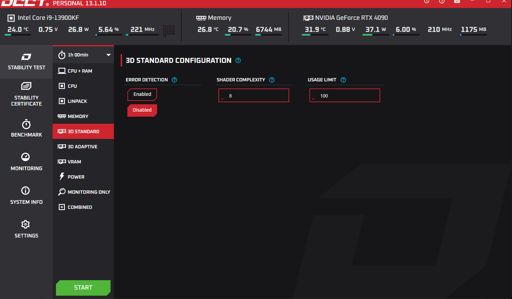Click the SHADER COMPLEXITY label
Image resolution: width=512 pixels, height=299 pixels.
tap(241, 80)
